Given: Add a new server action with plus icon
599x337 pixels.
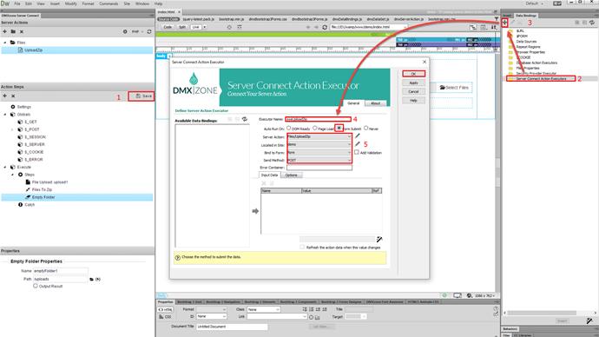Looking at the screenshot, I should click(5, 31).
